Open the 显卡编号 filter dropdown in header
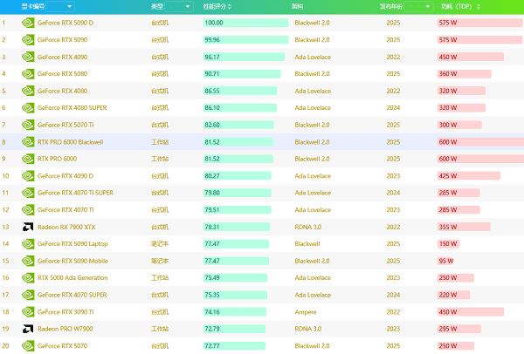 [x=59, y=6]
